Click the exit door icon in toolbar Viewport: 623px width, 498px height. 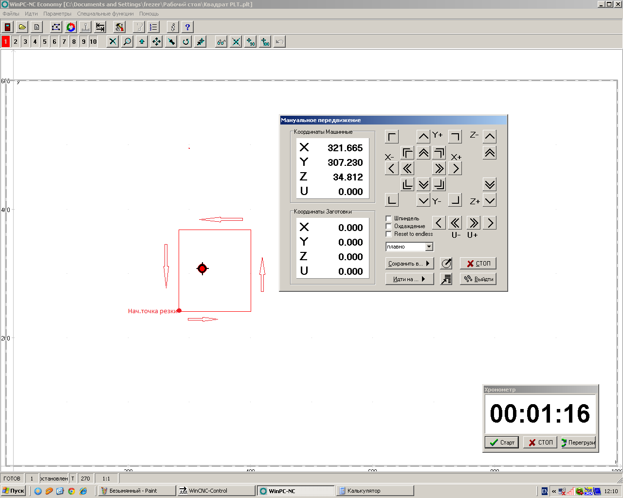[x=8, y=27]
